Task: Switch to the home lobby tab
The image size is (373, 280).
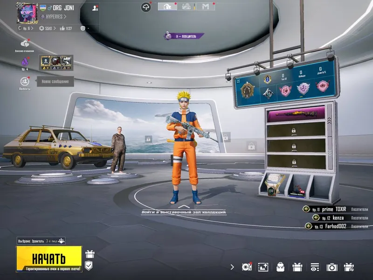Action: pos(167,7)
